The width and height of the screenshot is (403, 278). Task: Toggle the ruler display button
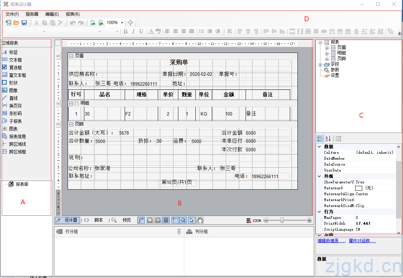click(x=141, y=220)
